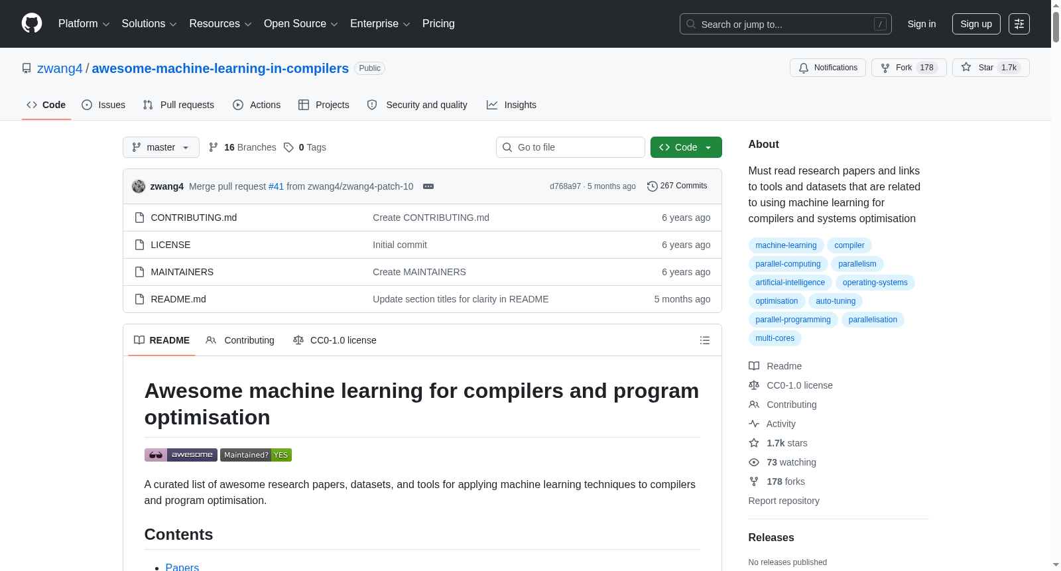Open the GitHub homepage logo

32,23
